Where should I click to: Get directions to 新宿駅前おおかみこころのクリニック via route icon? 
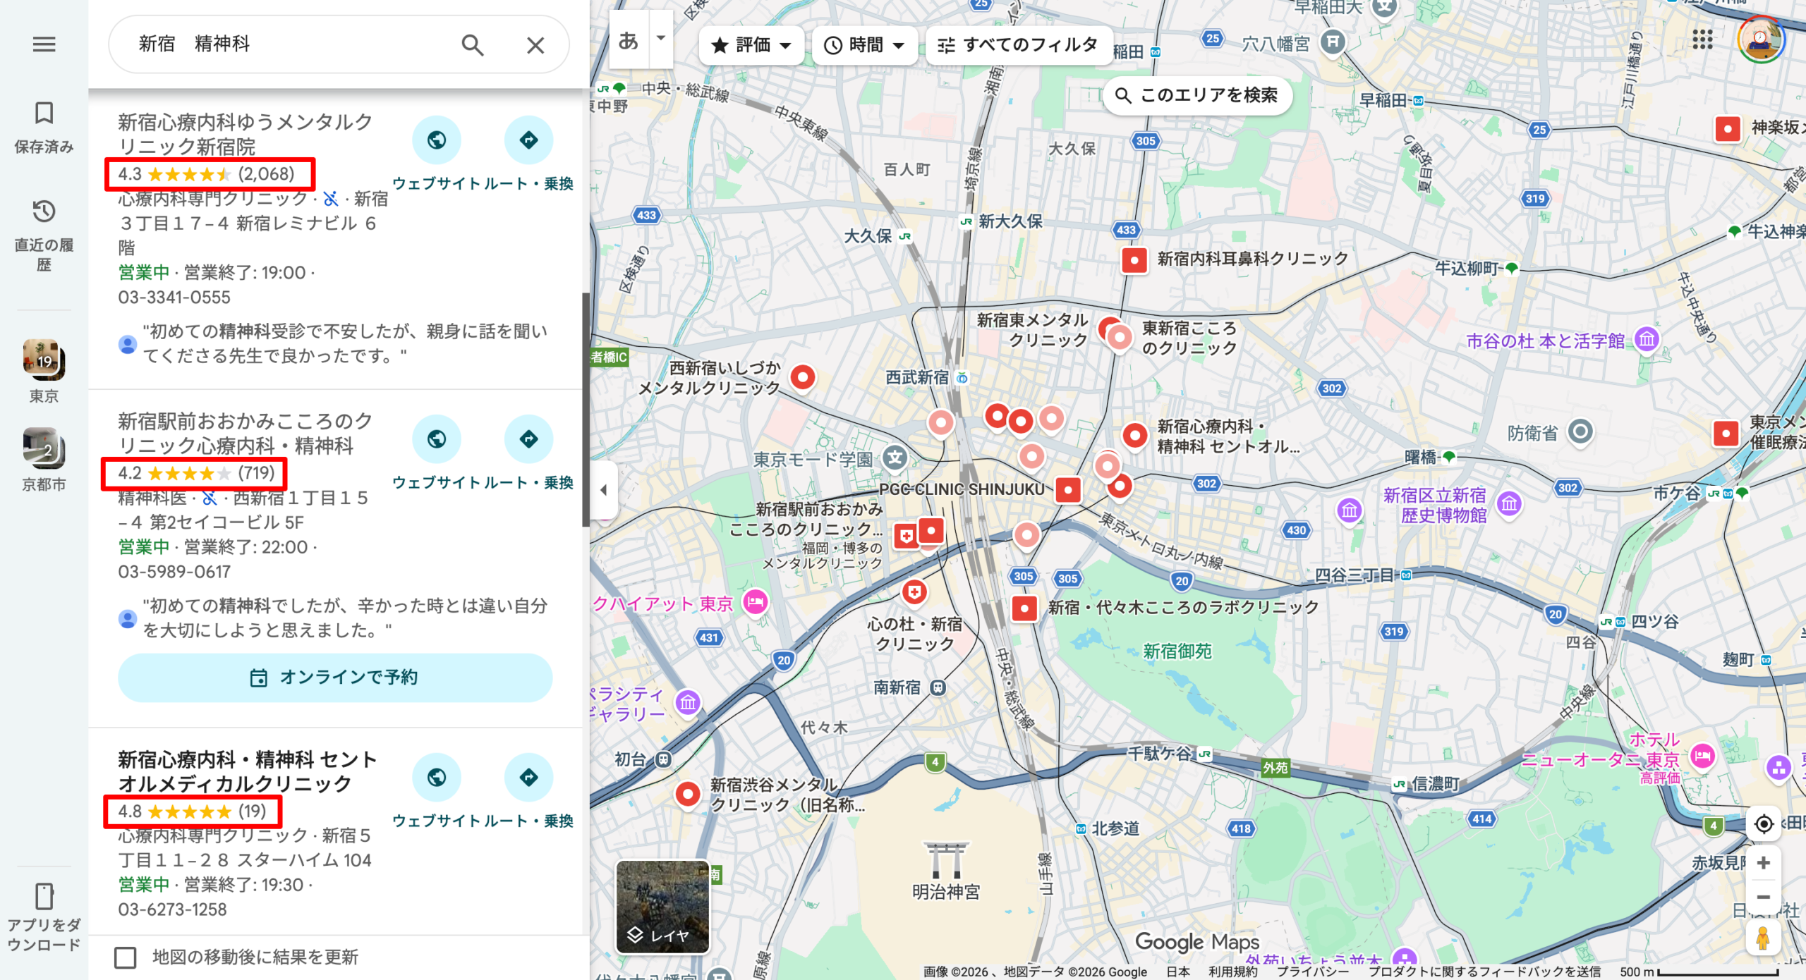[x=530, y=439]
